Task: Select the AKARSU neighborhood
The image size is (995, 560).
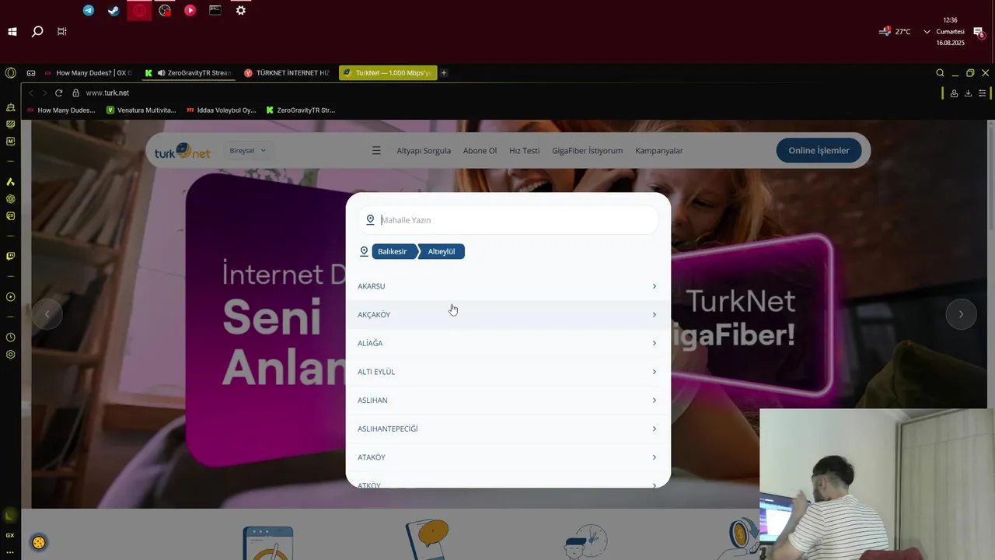Action: click(508, 286)
